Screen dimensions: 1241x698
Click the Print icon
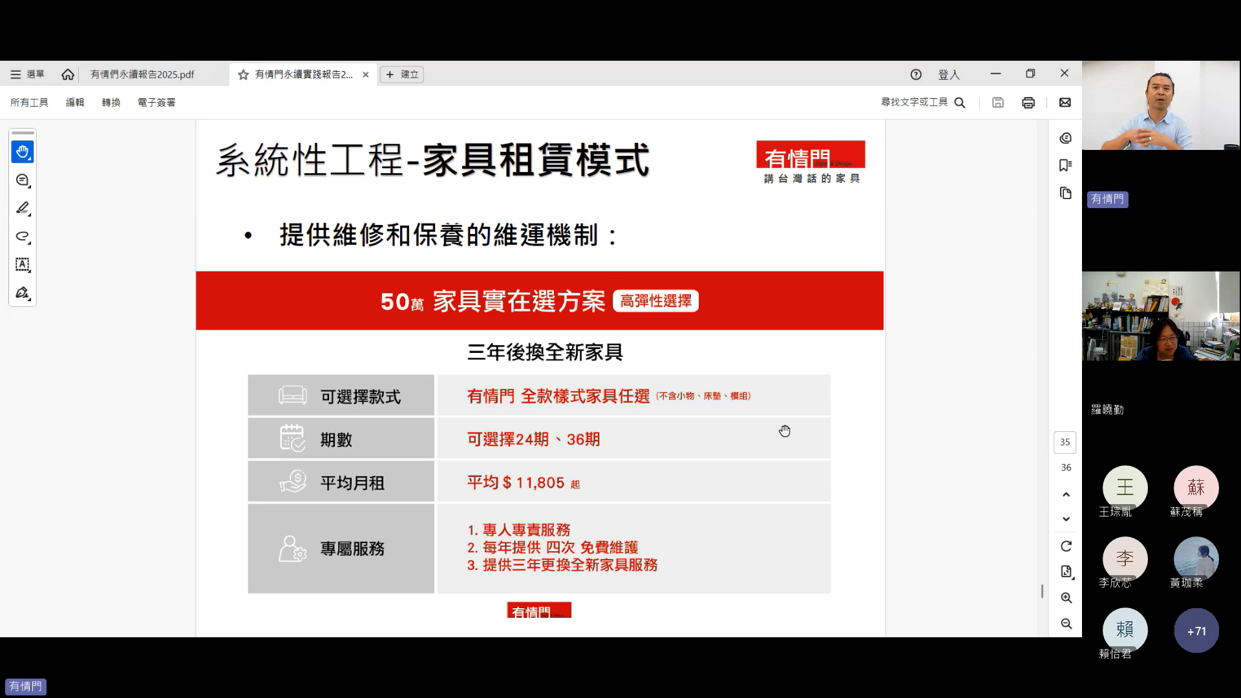coord(1028,103)
